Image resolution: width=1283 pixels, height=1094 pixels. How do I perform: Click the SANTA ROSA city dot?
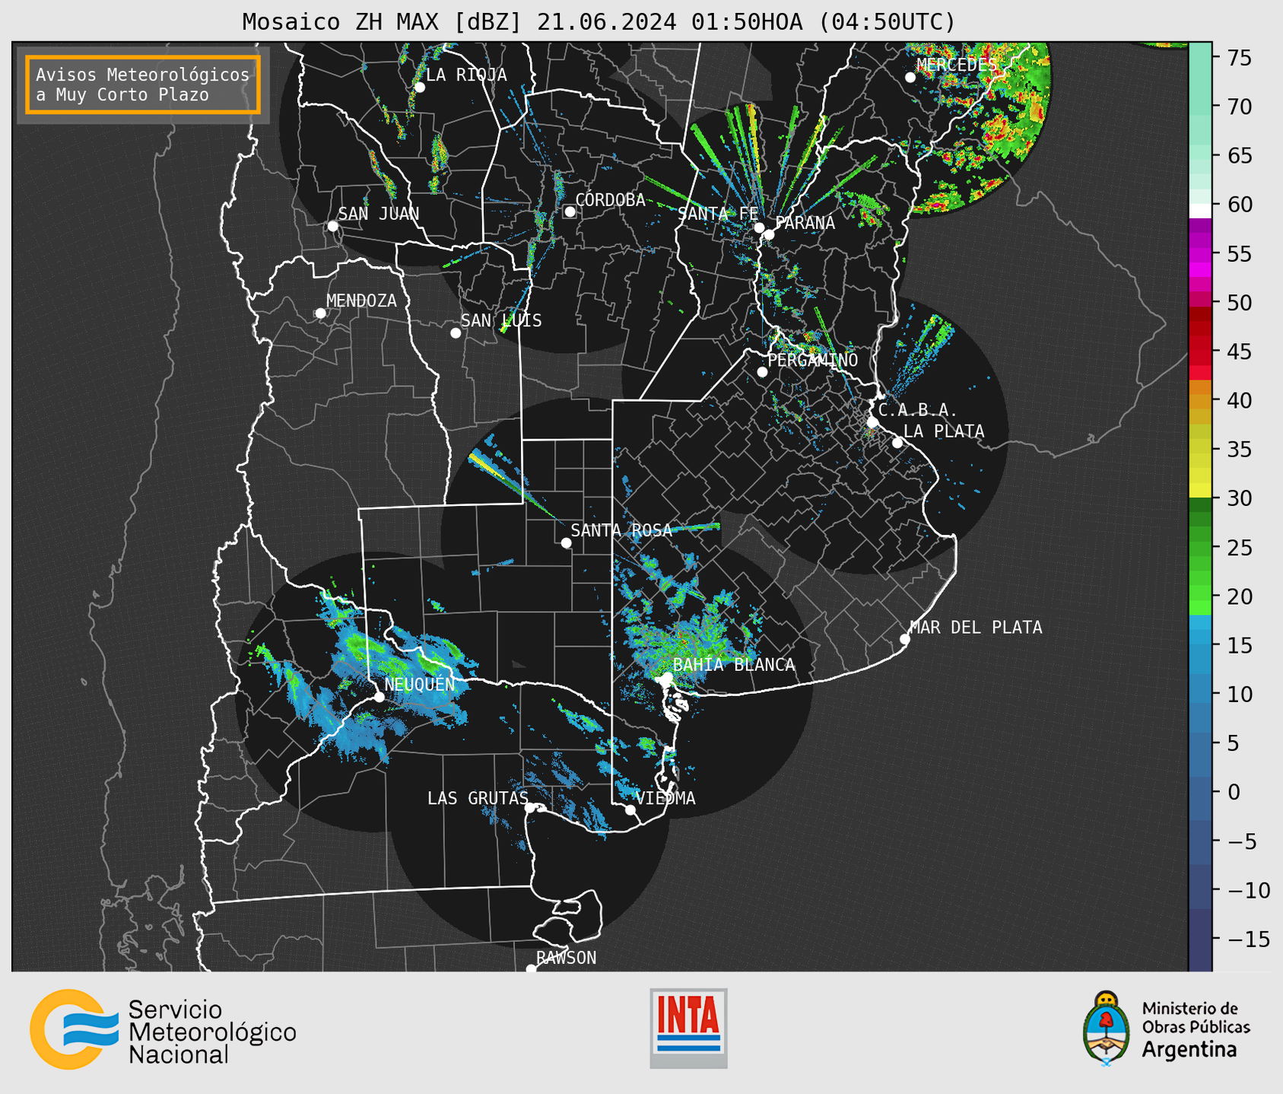tap(566, 543)
